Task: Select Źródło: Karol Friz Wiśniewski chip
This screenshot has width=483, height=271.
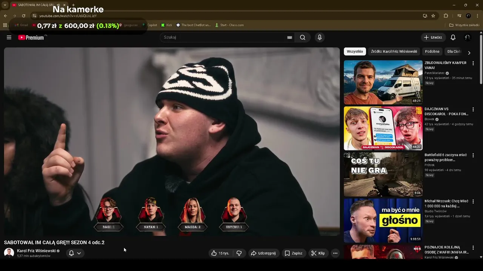Action: [394, 52]
